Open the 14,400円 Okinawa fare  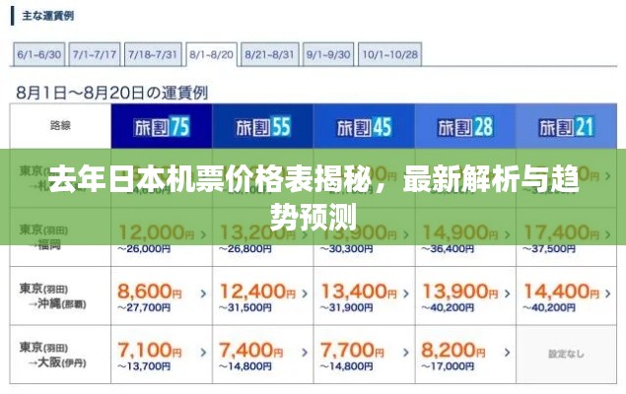point(561,293)
